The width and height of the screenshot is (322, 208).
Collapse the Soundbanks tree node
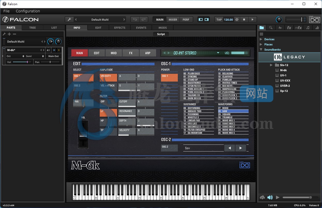(261, 50)
